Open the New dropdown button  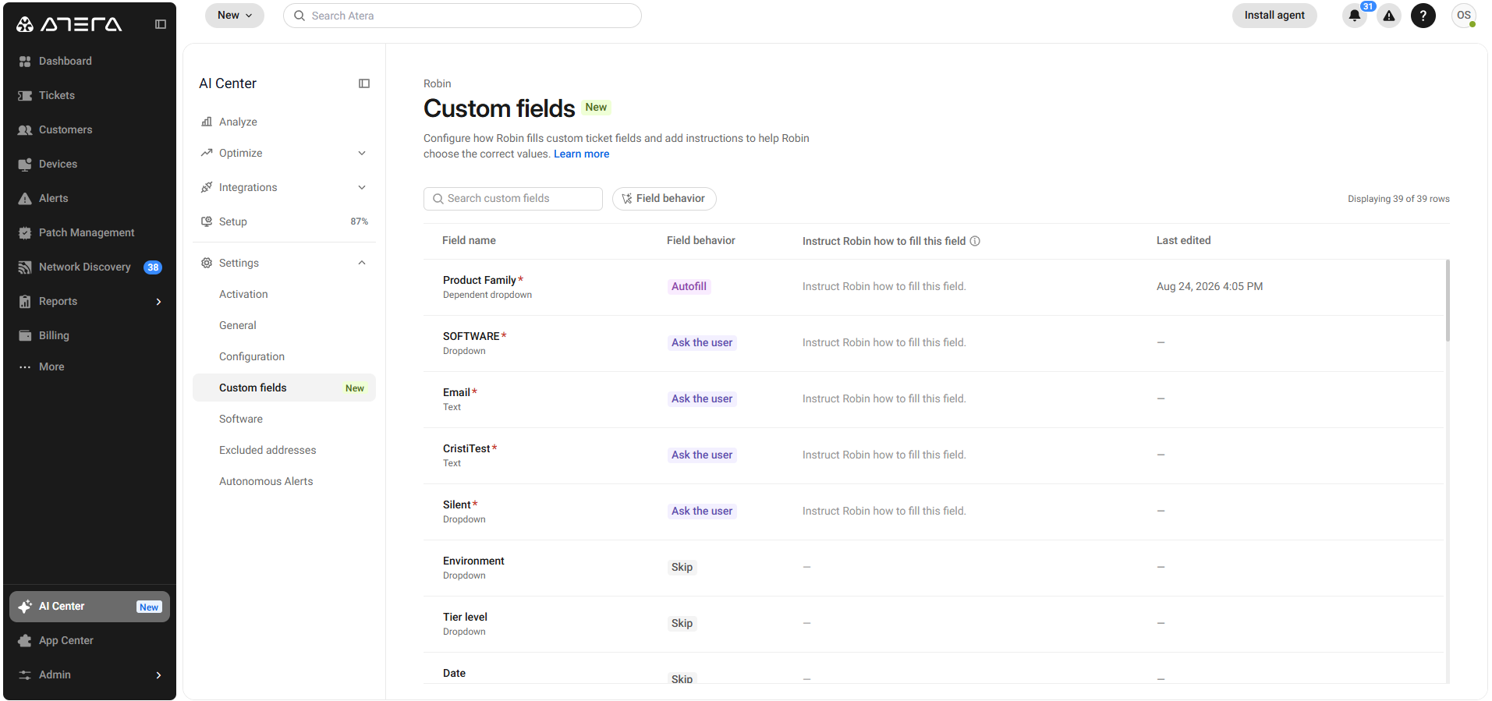coord(235,16)
